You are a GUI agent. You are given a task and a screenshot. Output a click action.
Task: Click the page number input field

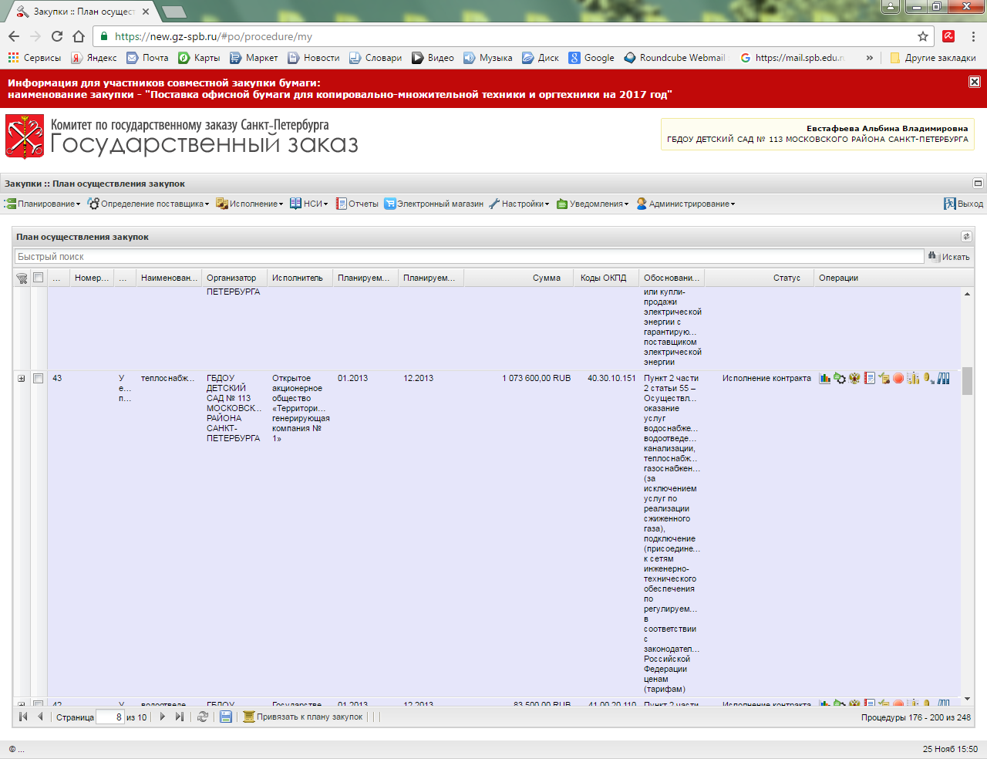pos(109,717)
